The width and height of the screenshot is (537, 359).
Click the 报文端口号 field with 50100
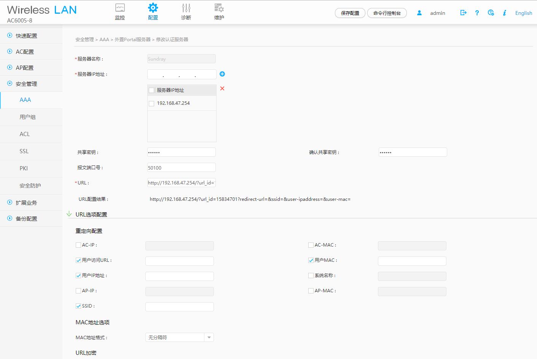click(182, 167)
